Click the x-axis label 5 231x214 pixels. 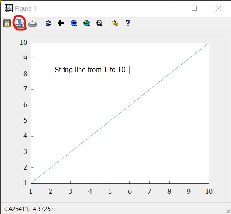pyautogui.click(x=110, y=191)
